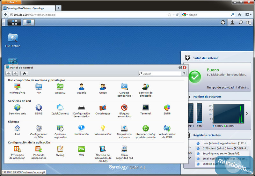Open Opciones regionales
This screenshot has width=255, height=176.
(x=60, y=132)
